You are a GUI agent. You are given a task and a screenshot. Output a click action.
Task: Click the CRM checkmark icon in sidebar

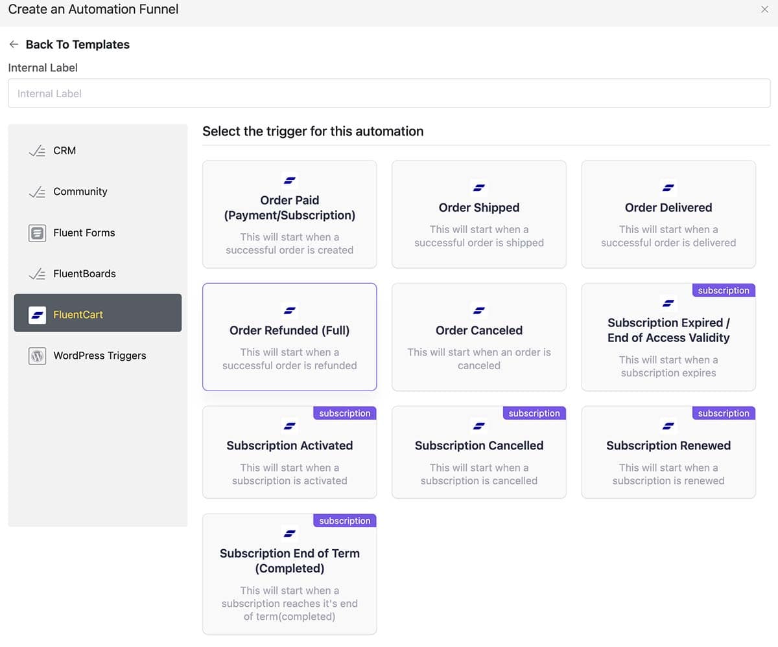pos(37,150)
